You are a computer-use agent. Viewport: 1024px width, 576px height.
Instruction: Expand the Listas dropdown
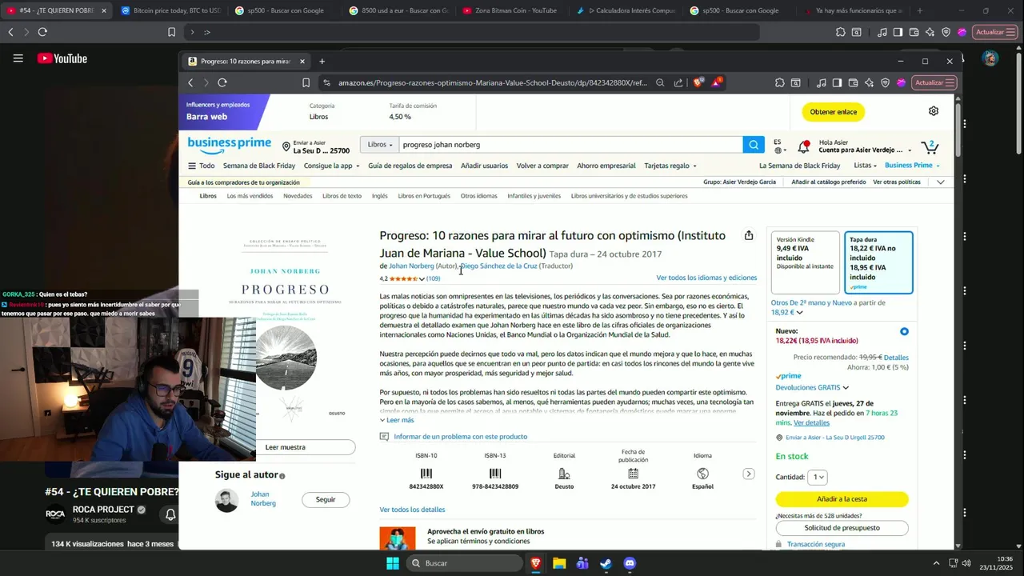[x=866, y=166]
